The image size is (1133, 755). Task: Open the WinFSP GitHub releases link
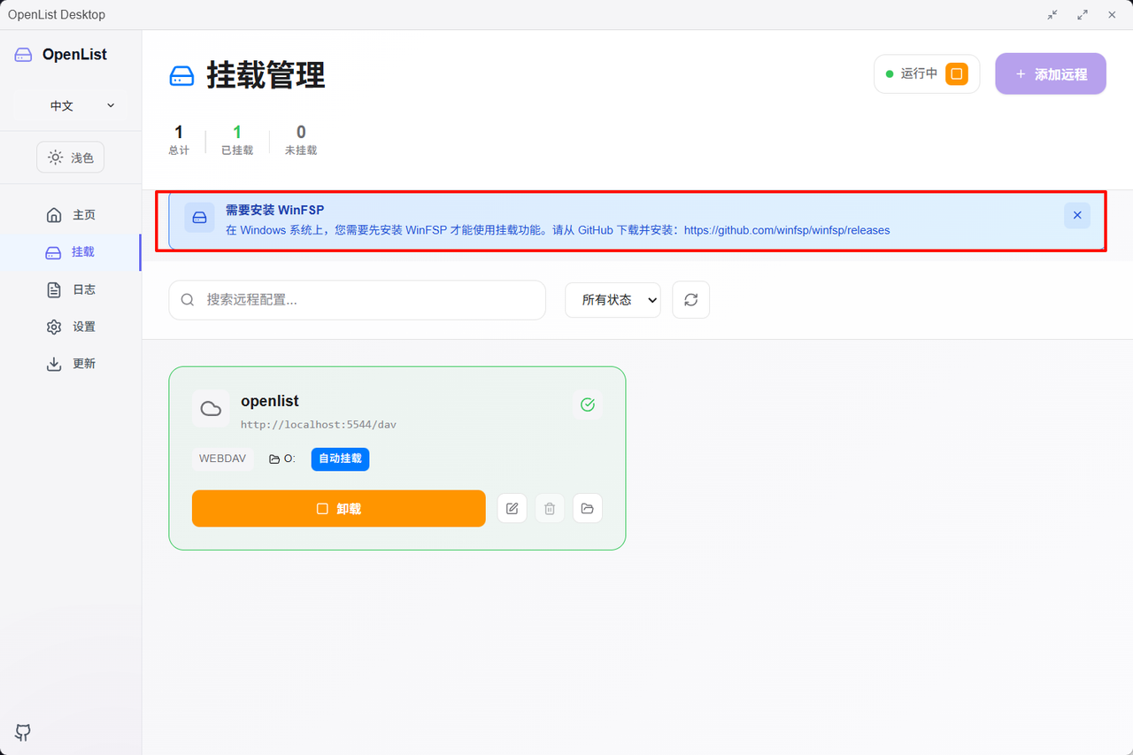[787, 230]
